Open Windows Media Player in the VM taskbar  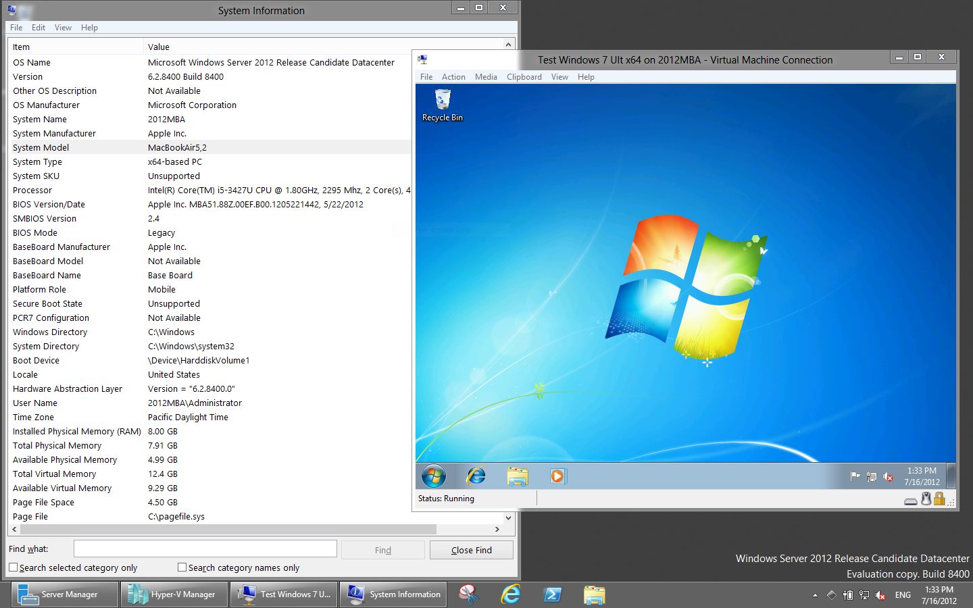[x=557, y=476]
